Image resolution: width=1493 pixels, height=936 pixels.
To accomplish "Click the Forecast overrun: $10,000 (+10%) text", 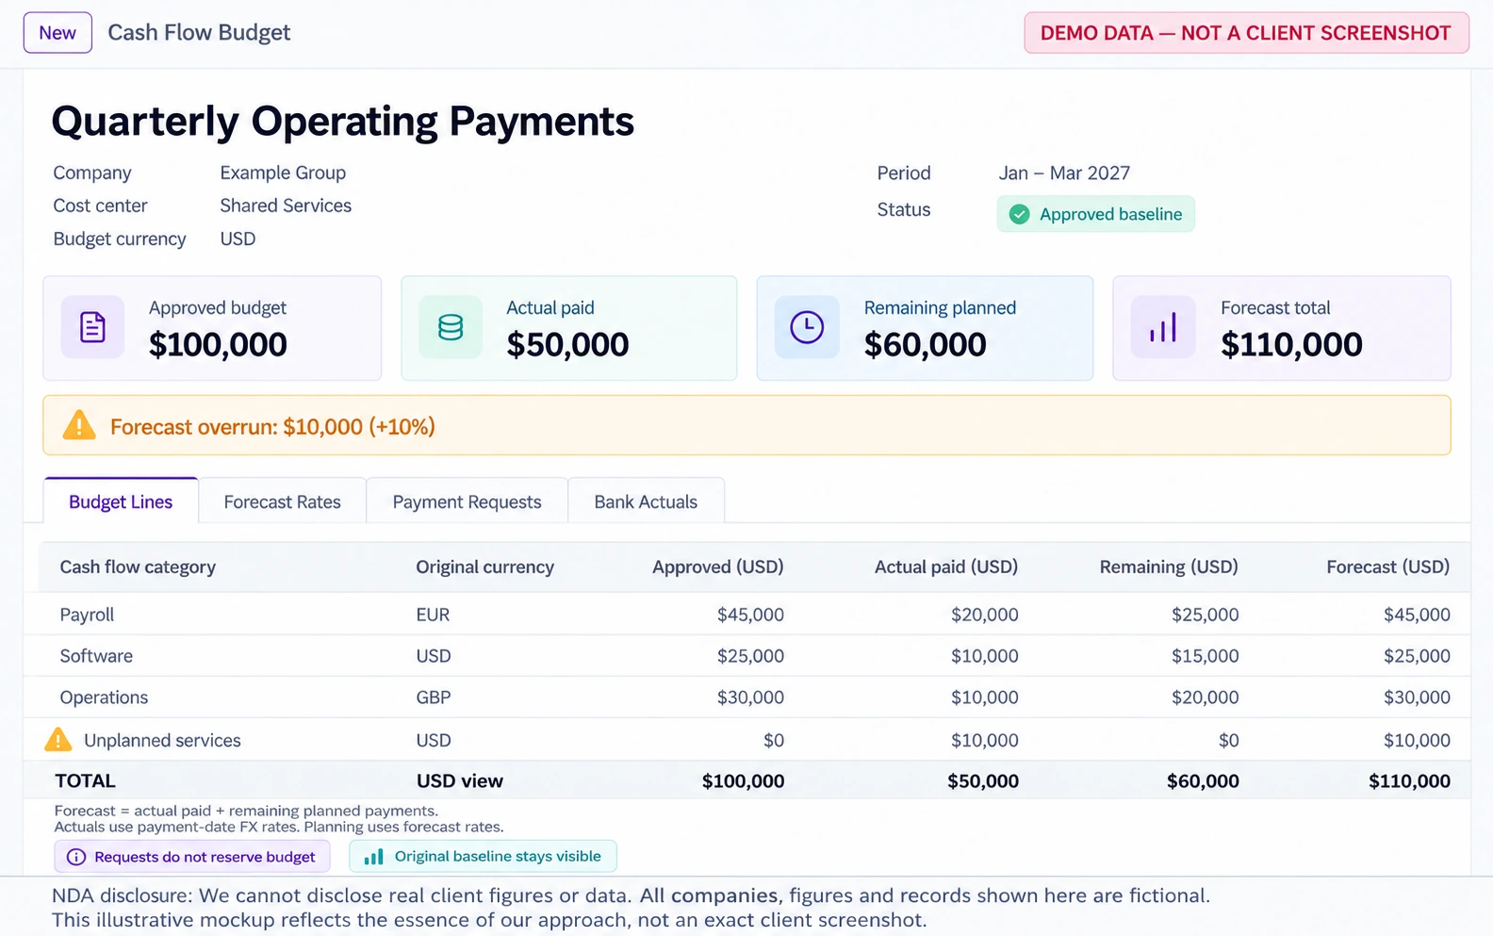I will point(272,426).
